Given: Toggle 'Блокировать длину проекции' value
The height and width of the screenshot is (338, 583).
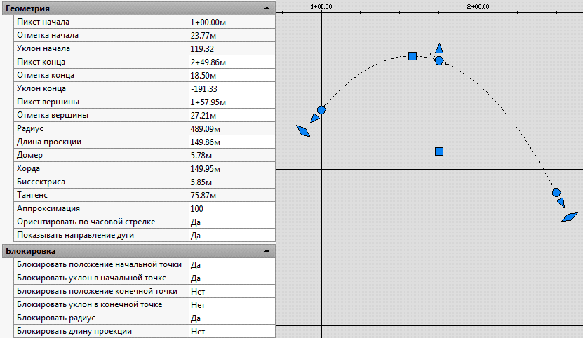Looking at the screenshot, I should click(x=232, y=331).
